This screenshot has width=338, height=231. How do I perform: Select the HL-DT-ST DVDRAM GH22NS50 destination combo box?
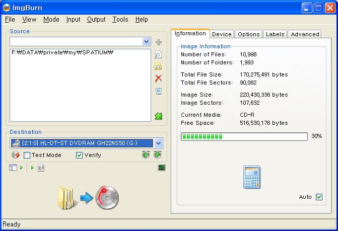[86, 143]
